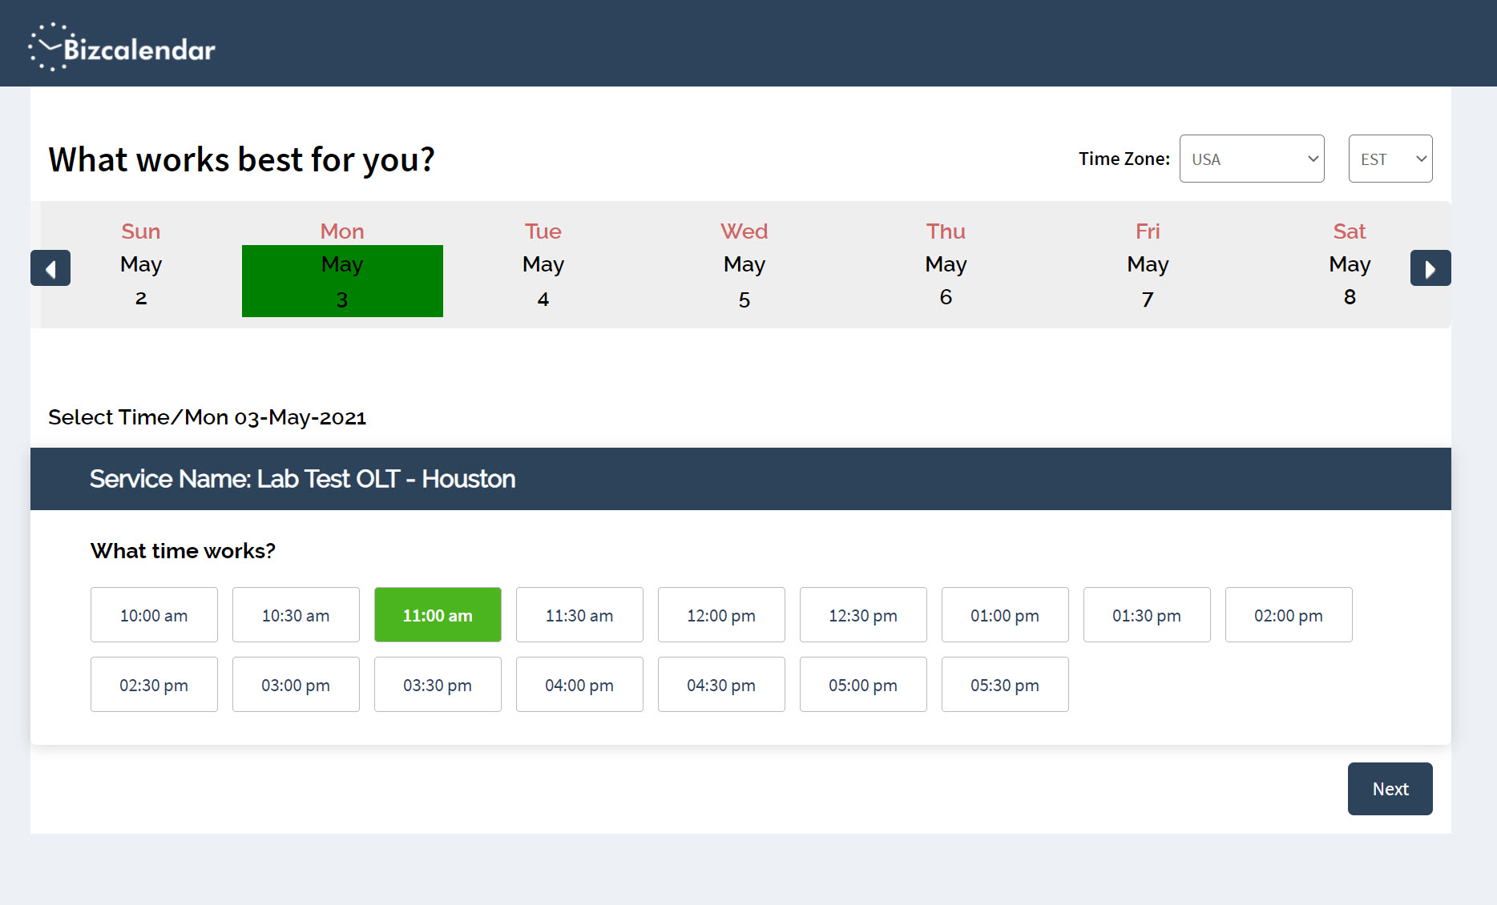The height and width of the screenshot is (905, 1497).
Task: Choose the 12:30 pm time slot
Action: pos(863,615)
